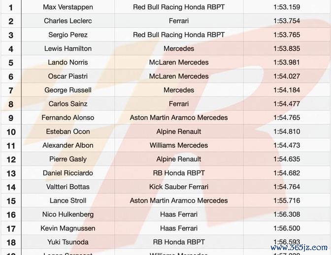Select Fernando Alonso's name
Screen dimensions: 331x255
[x=68, y=118]
